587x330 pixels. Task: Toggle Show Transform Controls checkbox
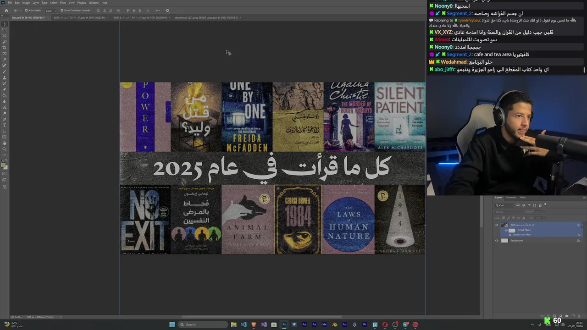pyautogui.click(x=62, y=11)
